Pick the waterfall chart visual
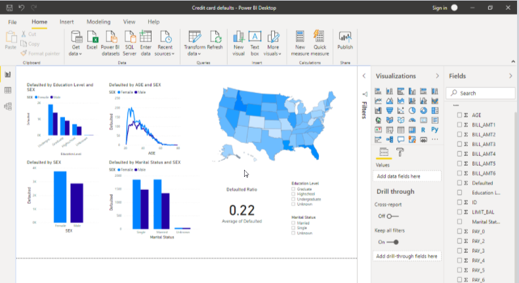The image size is (519, 283). pyautogui.click(x=378, y=111)
